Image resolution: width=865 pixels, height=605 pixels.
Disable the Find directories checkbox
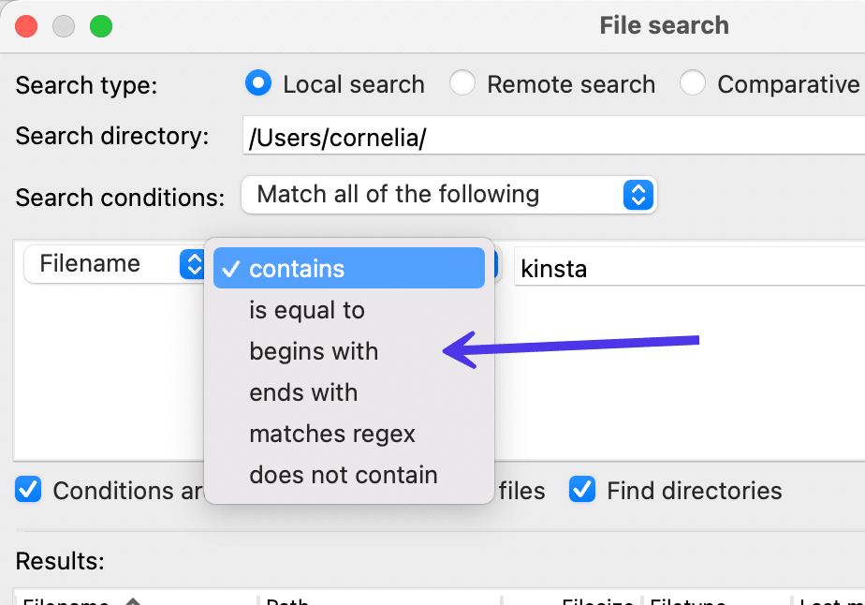[583, 490]
